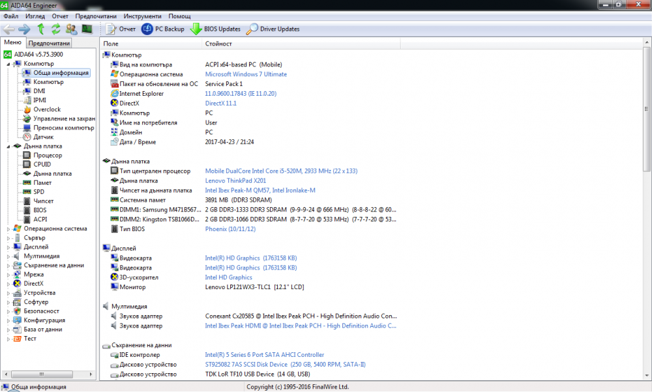Click the Стойност column header
This screenshot has width=652, height=392.
301,44
